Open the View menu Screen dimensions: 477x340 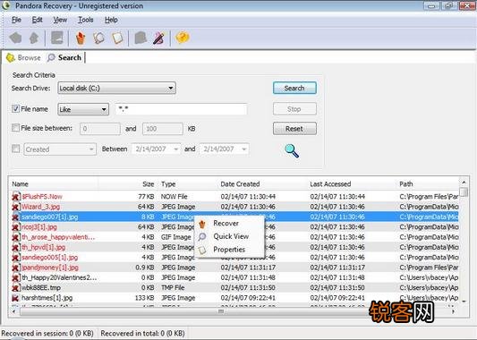coord(60,20)
